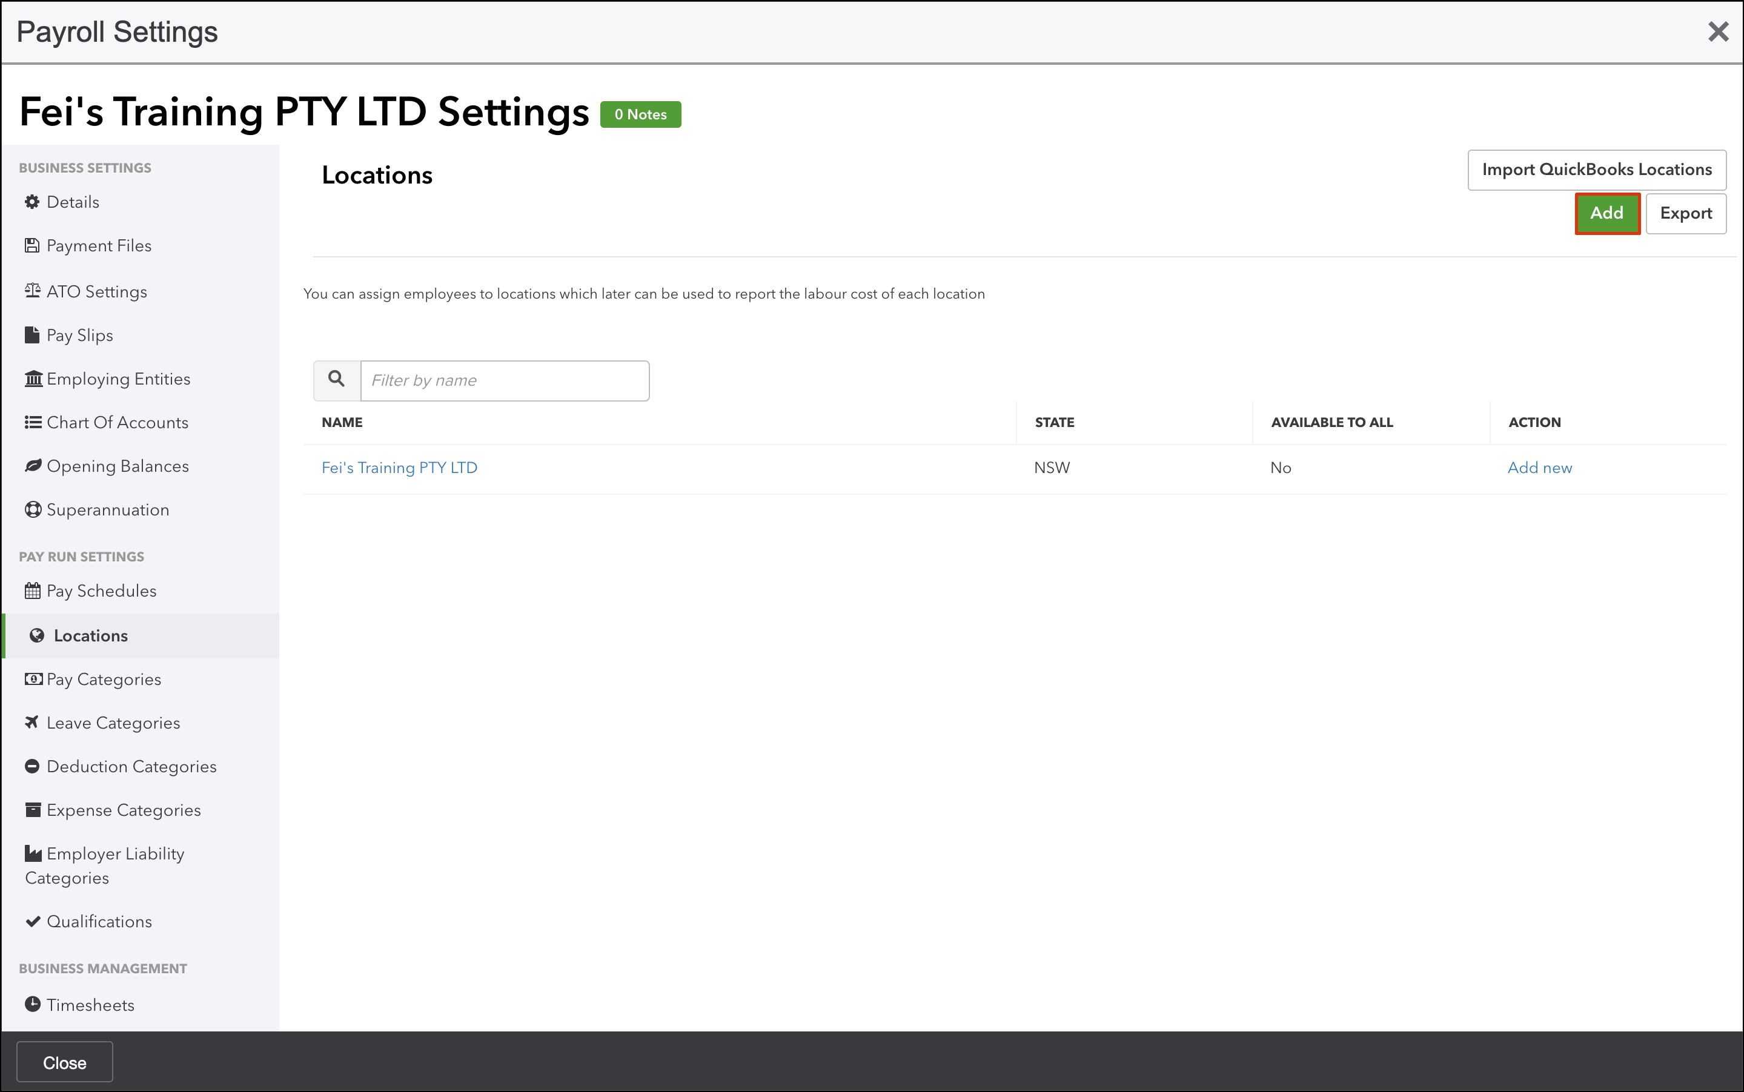Open Fei's Training PTY LTD location link

(x=399, y=468)
